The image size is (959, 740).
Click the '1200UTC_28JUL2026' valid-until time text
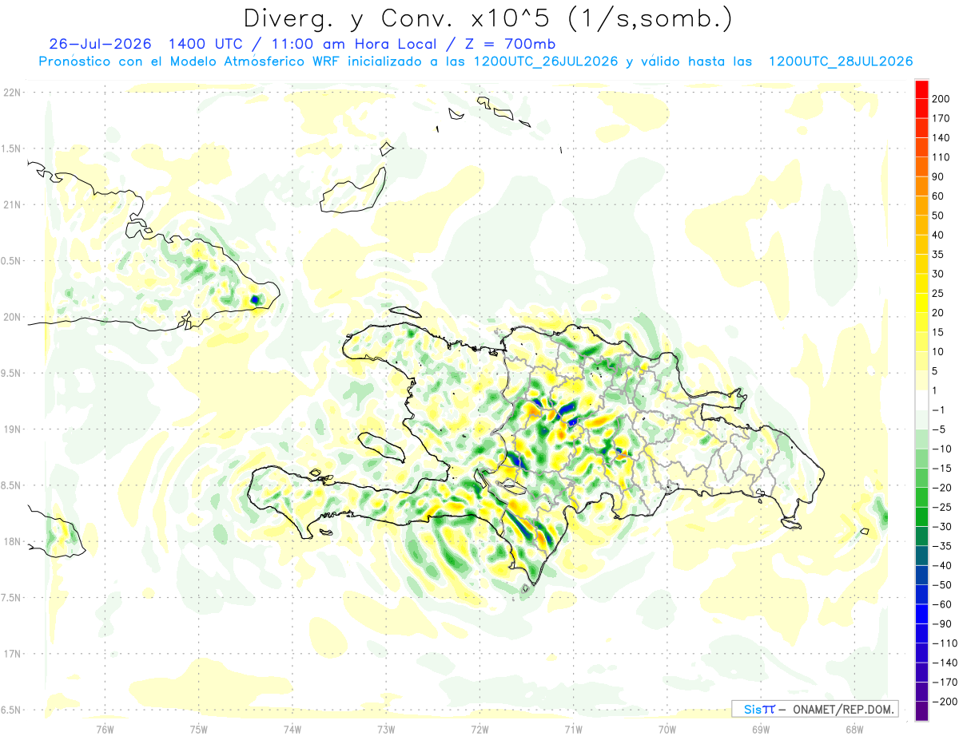tap(840, 61)
